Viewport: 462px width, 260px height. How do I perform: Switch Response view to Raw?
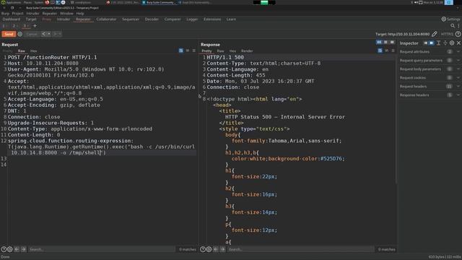tap(220, 51)
